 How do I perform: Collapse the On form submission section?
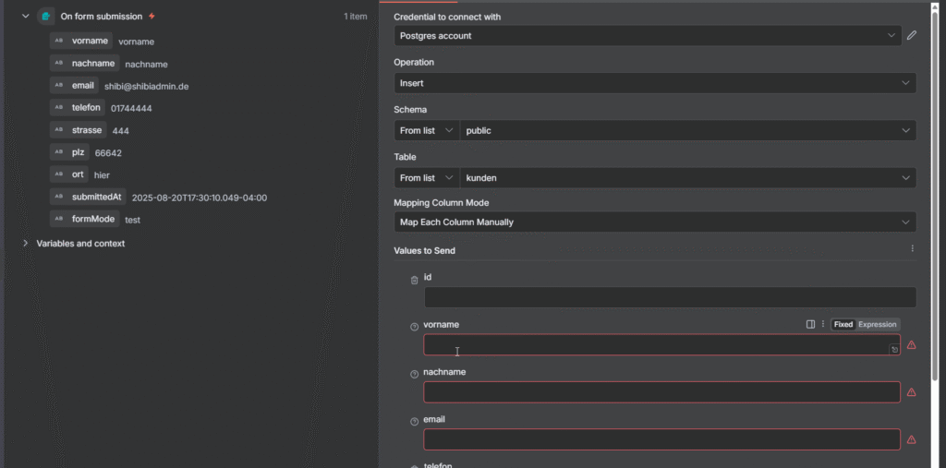tap(25, 17)
